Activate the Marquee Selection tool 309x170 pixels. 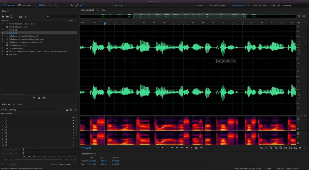pyautogui.click(x=68, y=5)
